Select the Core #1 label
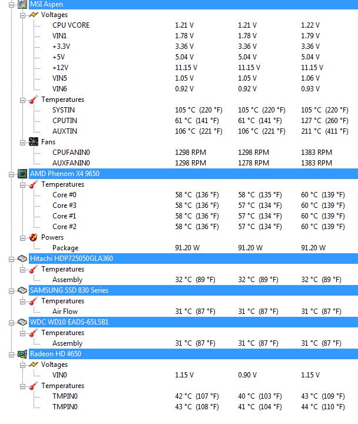Image resolution: width=358 pixels, height=424 pixels. coord(64,216)
